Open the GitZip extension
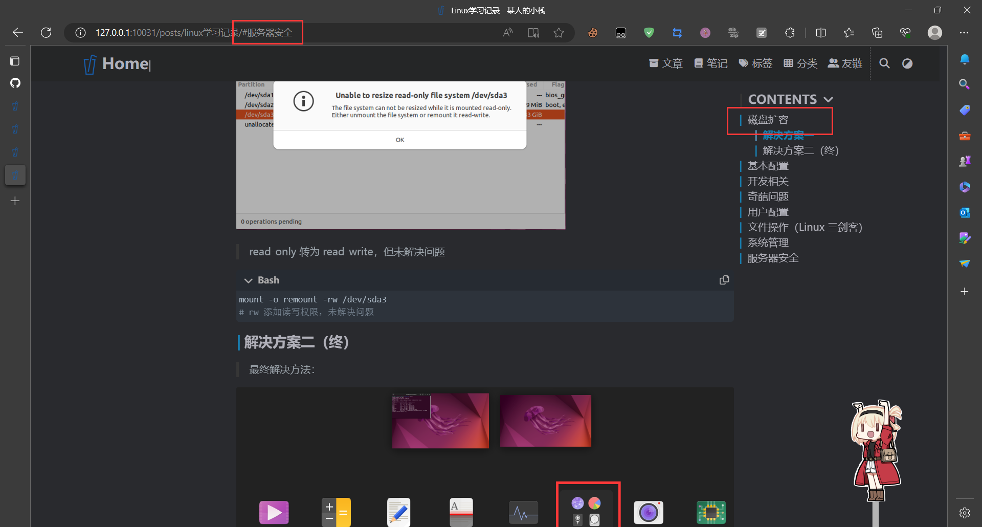Viewport: 982px width, 527px height. point(733,32)
